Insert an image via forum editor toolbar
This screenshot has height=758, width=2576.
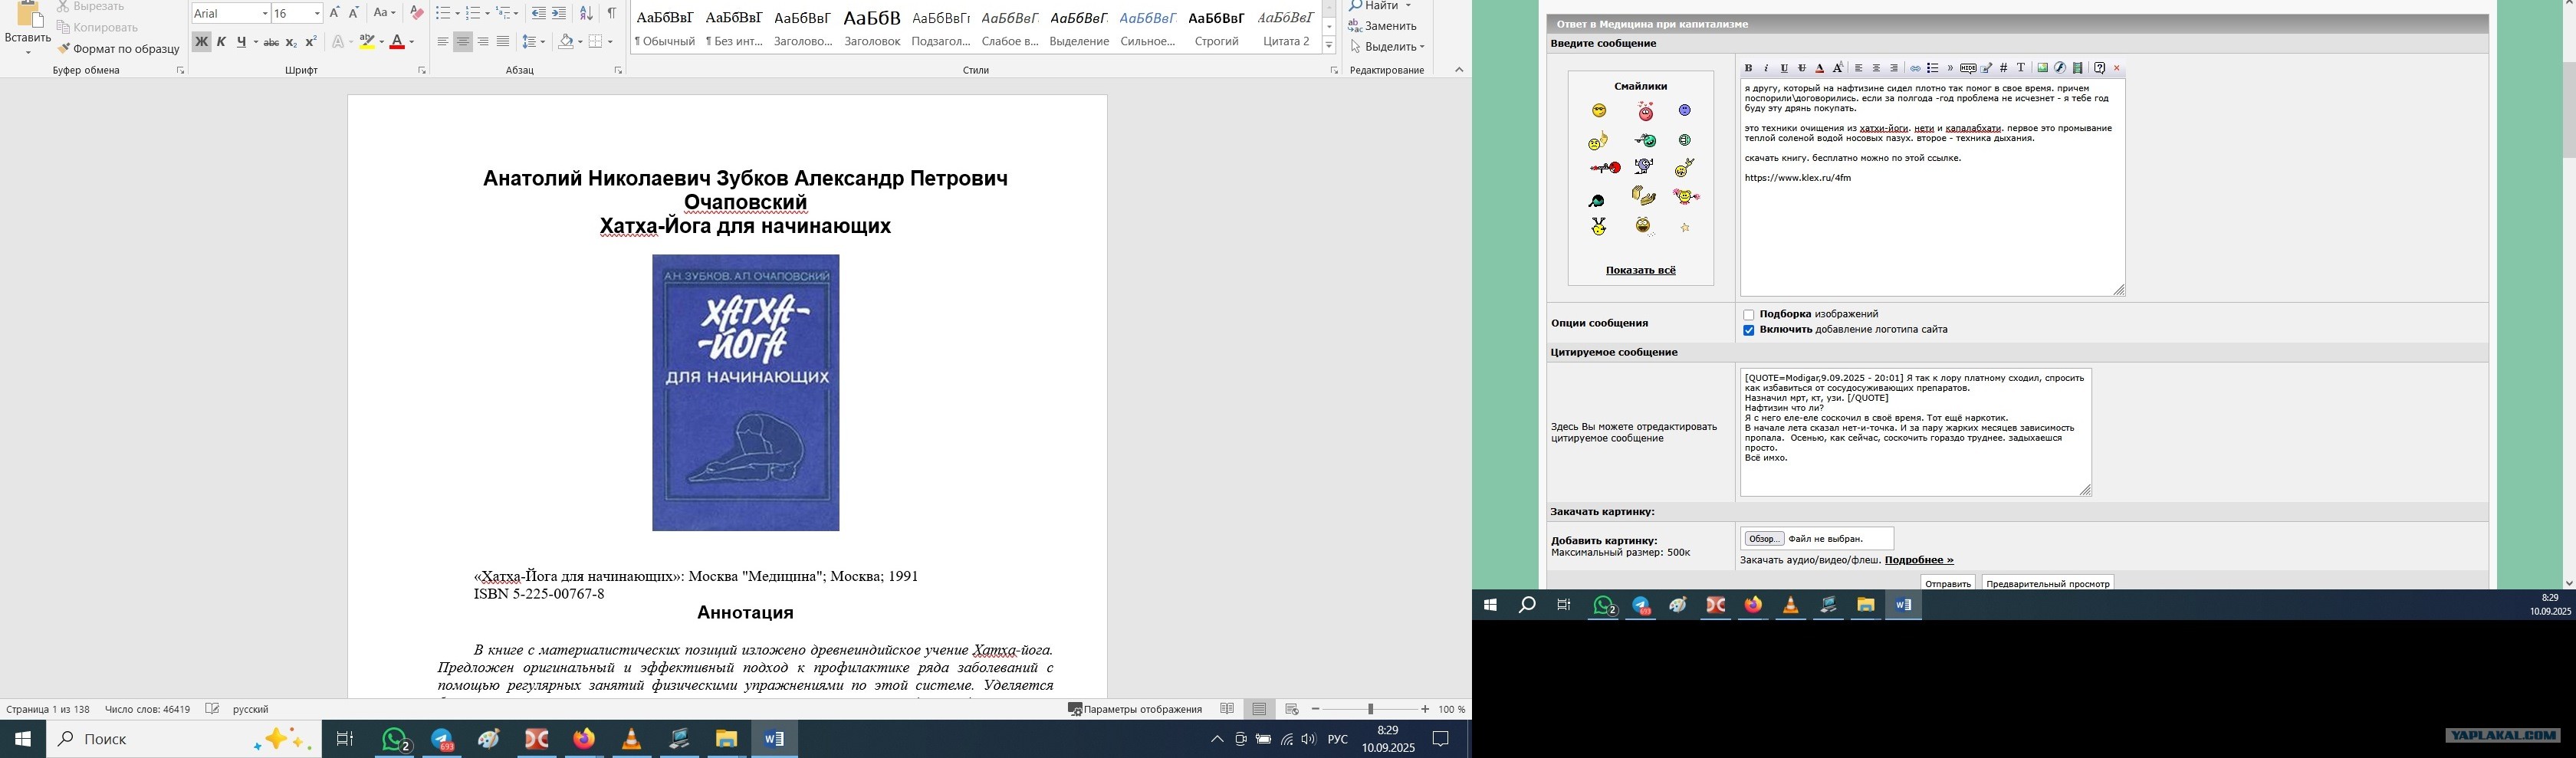point(2042,69)
